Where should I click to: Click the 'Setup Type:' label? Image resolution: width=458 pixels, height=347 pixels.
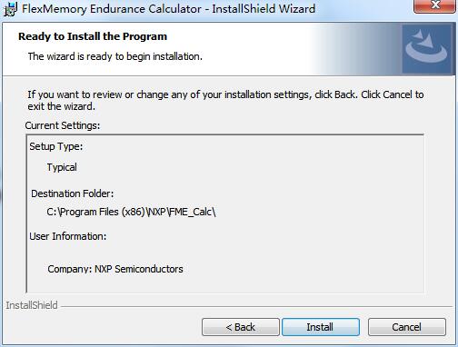coord(56,146)
